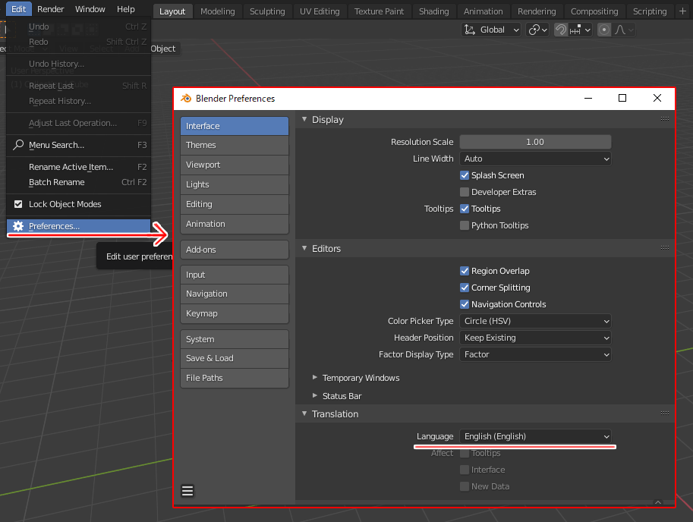The height and width of the screenshot is (522, 693).
Task: Open the snap increment options dropdown
Action: point(581,30)
